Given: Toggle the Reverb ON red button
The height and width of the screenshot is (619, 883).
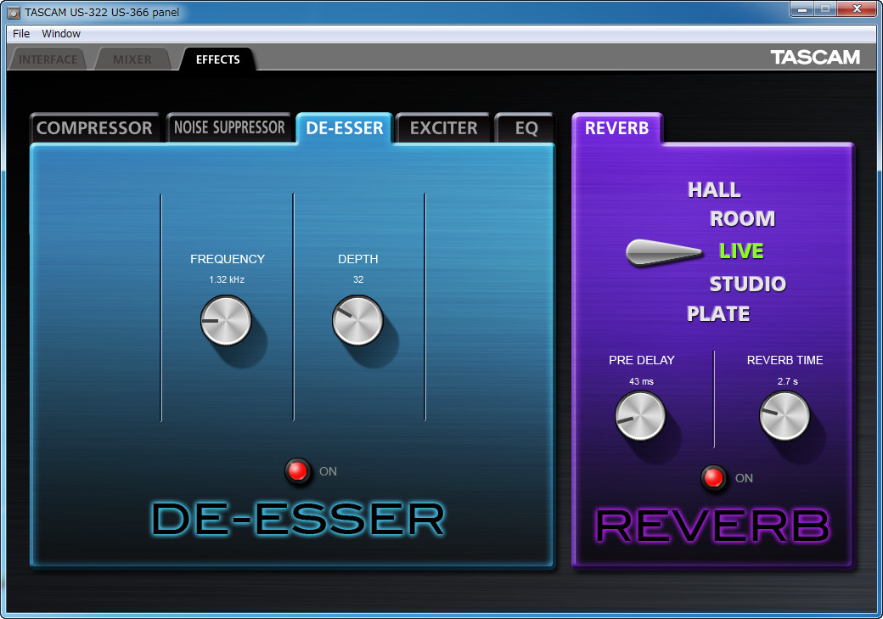Looking at the screenshot, I should [713, 478].
